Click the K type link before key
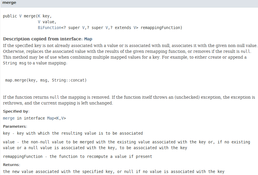The width and height of the screenshot is (258, 175). point(39,16)
